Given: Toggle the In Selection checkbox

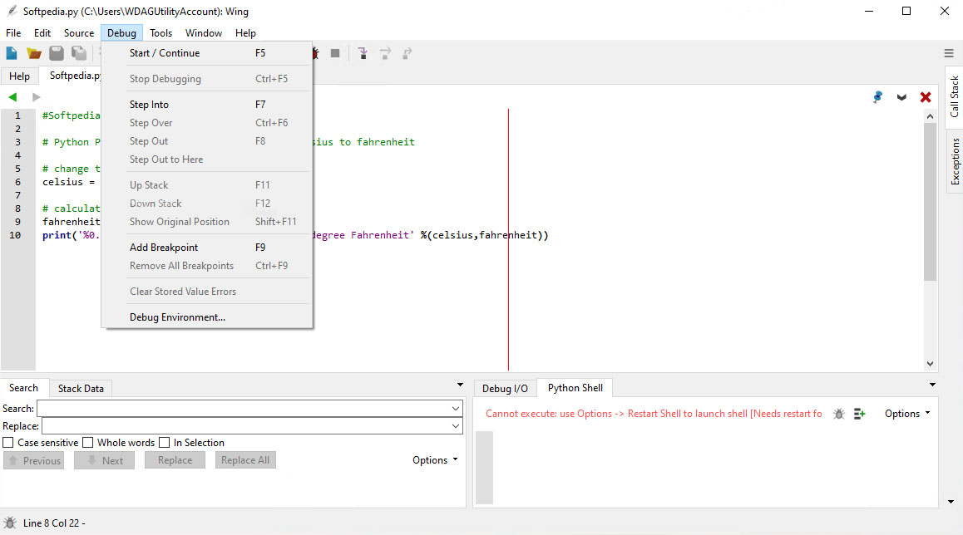Looking at the screenshot, I should [164, 442].
